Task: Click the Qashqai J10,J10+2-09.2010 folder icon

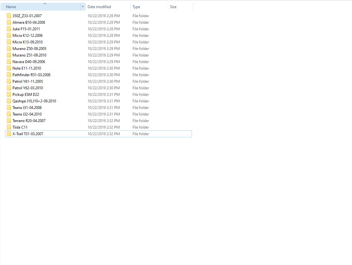Action: tap(9, 101)
